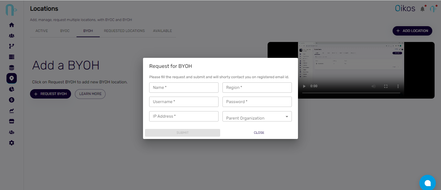Click the LEARN MORE button
Screen dimensions: 441x190
tap(90, 94)
